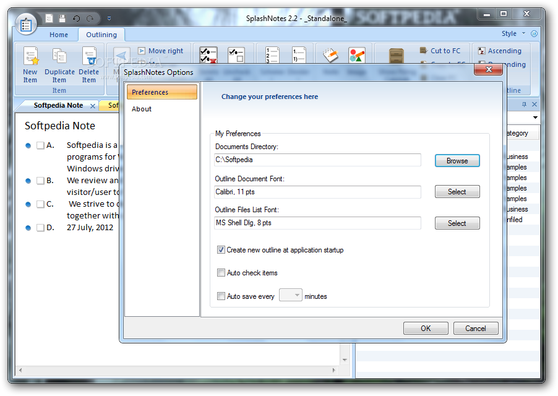Click the notepad with pencil Note icon

click(x=330, y=55)
